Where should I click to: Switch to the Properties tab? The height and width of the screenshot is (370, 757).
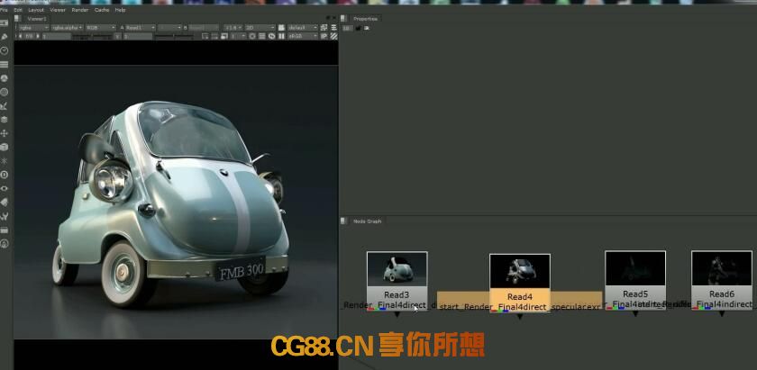pos(365,19)
